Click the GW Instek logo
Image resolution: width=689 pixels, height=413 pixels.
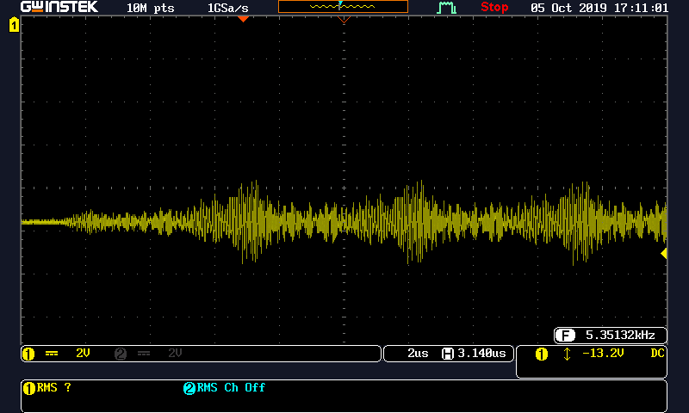click(x=59, y=7)
